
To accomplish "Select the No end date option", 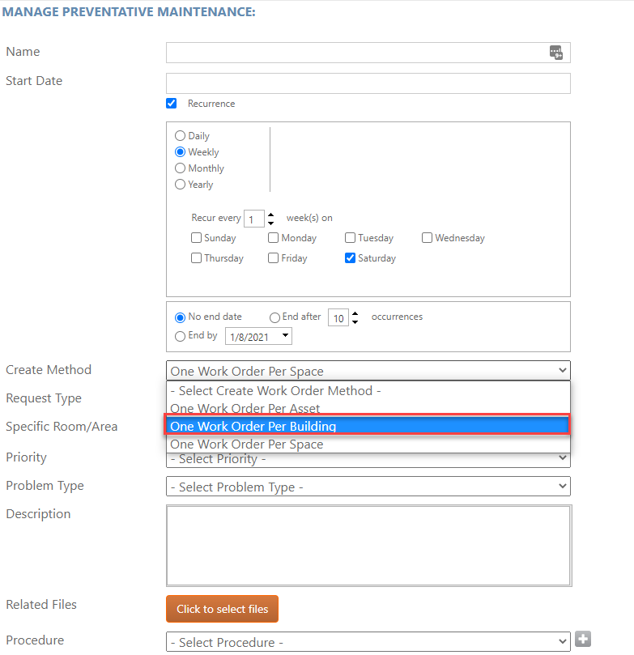I will (x=180, y=317).
